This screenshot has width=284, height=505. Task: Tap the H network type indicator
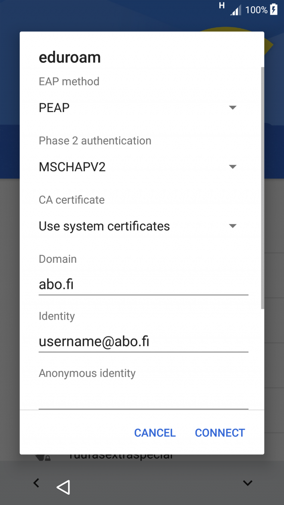222,6
